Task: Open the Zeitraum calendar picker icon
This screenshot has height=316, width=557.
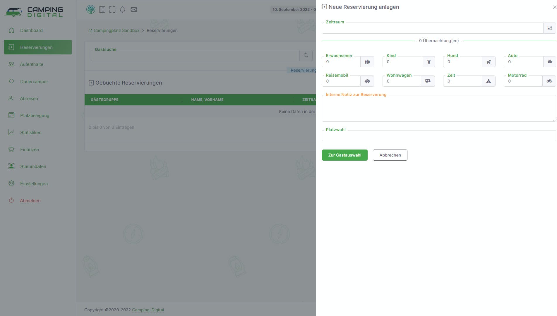Action: pyautogui.click(x=549, y=28)
